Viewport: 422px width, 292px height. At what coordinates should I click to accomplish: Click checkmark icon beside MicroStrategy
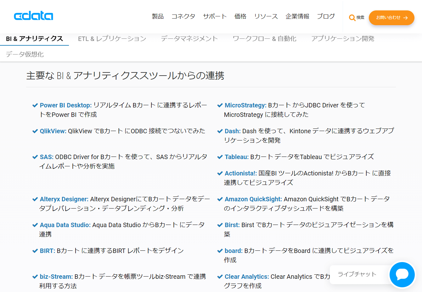pos(220,105)
